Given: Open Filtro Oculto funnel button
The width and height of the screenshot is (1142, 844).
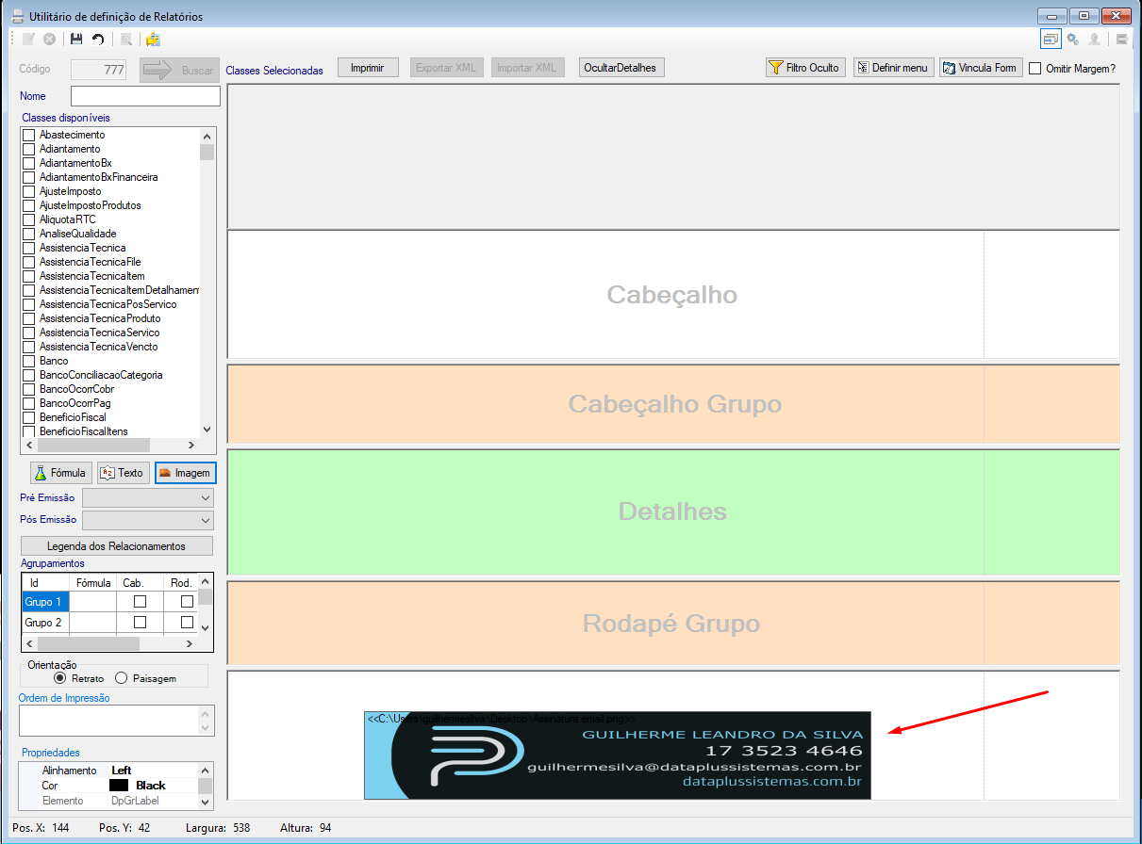Looking at the screenshot, I should coord(804,68).
